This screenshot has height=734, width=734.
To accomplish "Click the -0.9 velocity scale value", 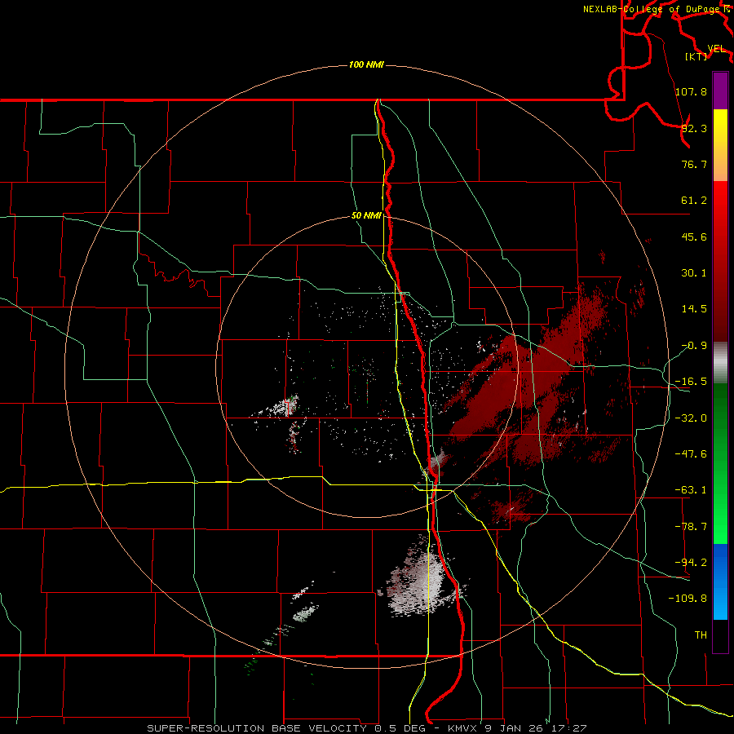I will click(x=694, y=346).
